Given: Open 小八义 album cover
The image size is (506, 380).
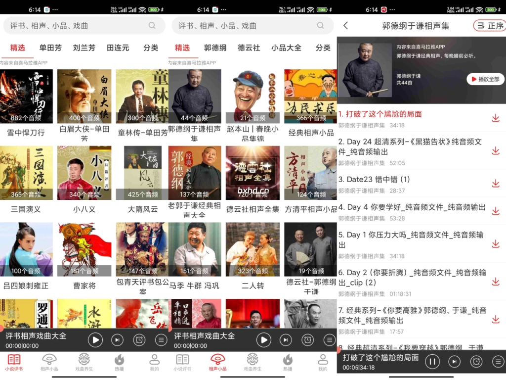Looking at the screenshot, I should 84,173.
